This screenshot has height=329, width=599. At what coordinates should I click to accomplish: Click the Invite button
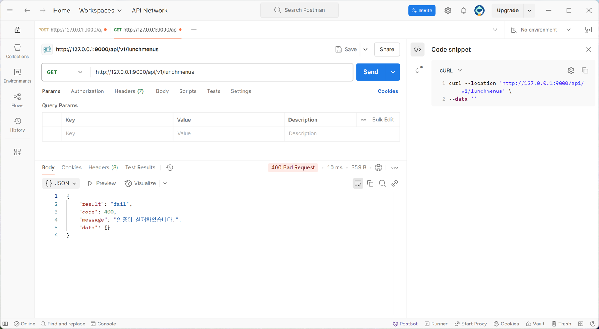pos(422,11)
